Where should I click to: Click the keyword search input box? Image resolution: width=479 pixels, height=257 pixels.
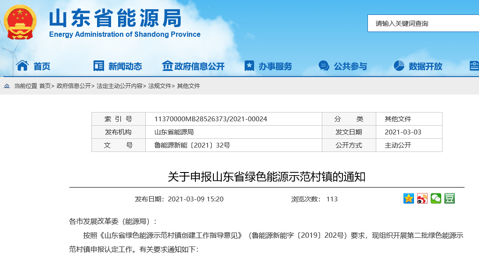pyautogui.click(x=422, y=23)
